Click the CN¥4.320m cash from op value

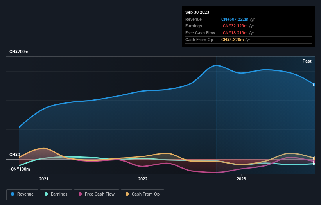(232, 40)
